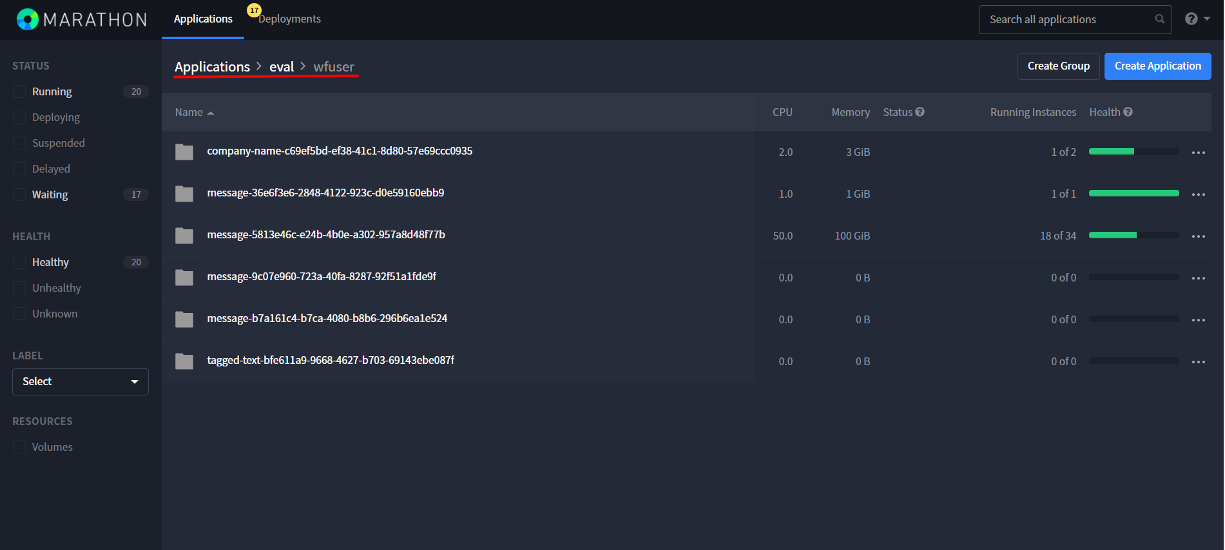Open group message-b7a161c4-b7ca-4080-b8b6-296b6ea1e524

click(327, 318)
